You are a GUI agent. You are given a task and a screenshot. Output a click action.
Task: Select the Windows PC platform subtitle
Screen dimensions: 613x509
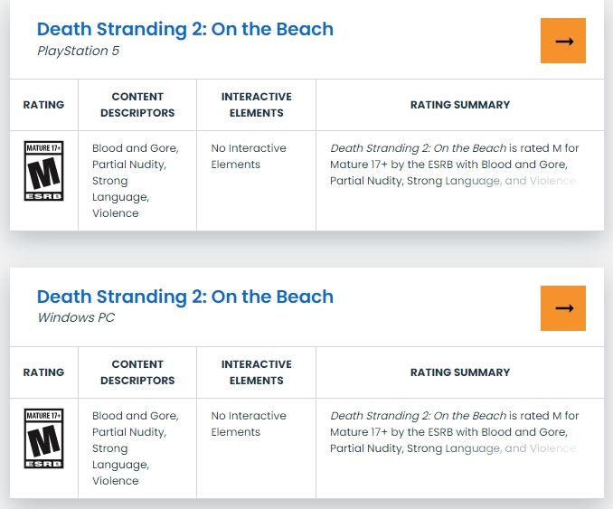pyautogui.click(x=76, y=317)
